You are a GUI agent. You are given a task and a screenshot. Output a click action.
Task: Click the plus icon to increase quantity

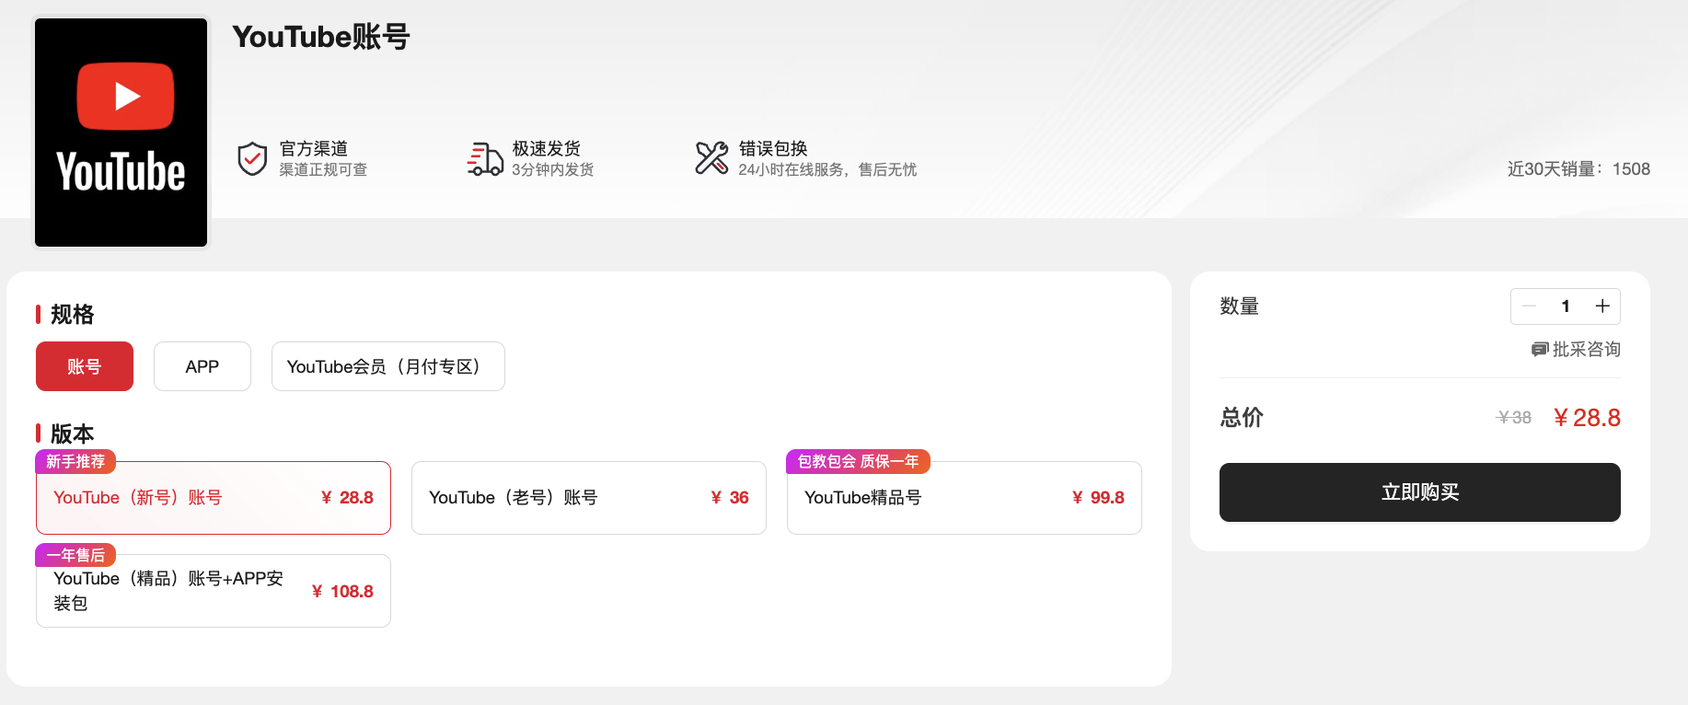tap(1601, 306)
